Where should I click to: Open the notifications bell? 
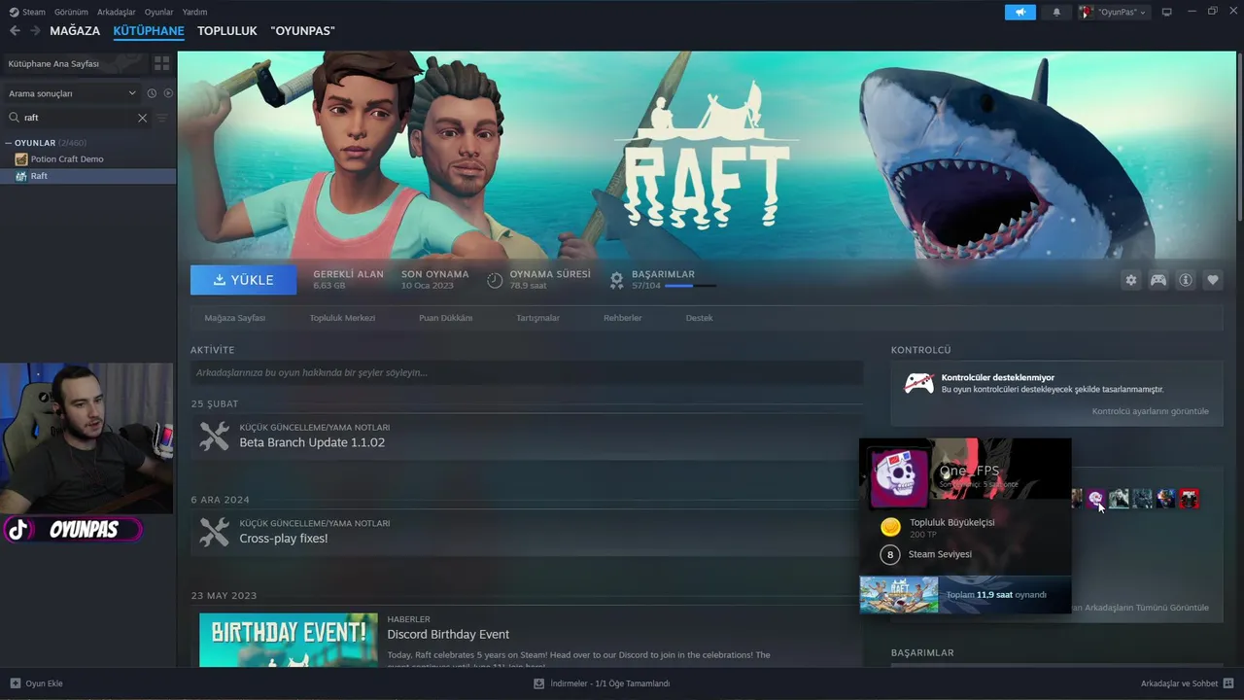(1056, 12)
